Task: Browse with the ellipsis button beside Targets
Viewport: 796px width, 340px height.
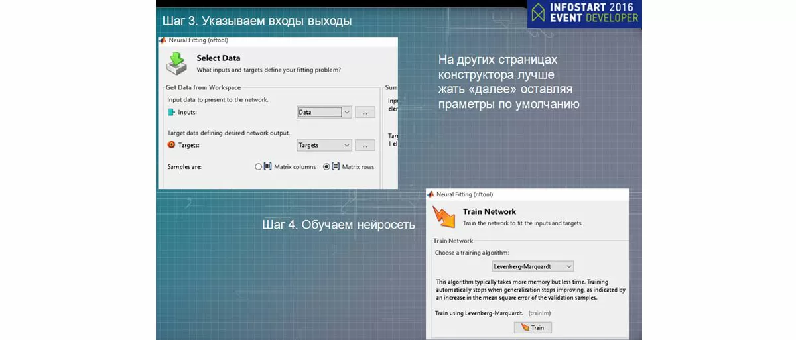Action: [x=365, y=145]
